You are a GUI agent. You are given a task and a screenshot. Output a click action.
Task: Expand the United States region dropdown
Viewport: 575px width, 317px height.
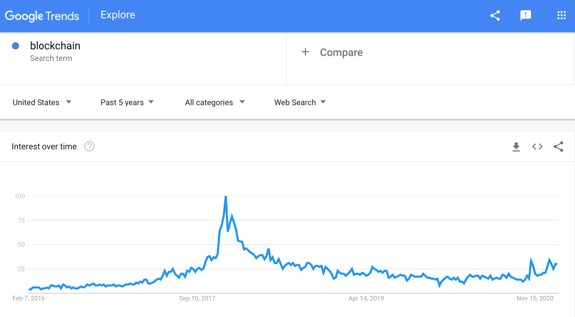point(42,102)
